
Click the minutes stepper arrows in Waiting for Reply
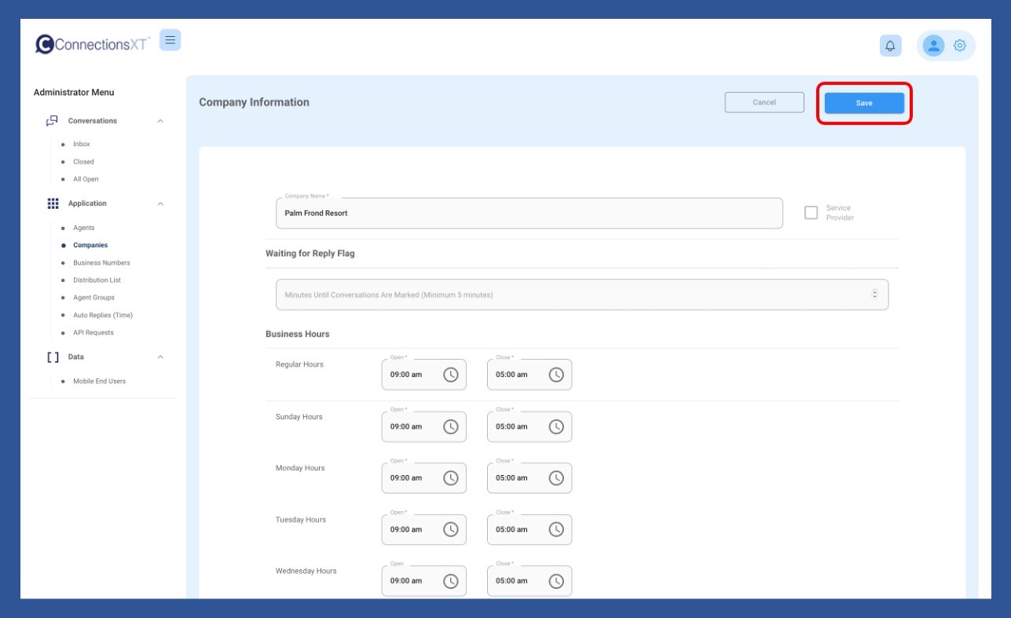(x=874, y=294)
